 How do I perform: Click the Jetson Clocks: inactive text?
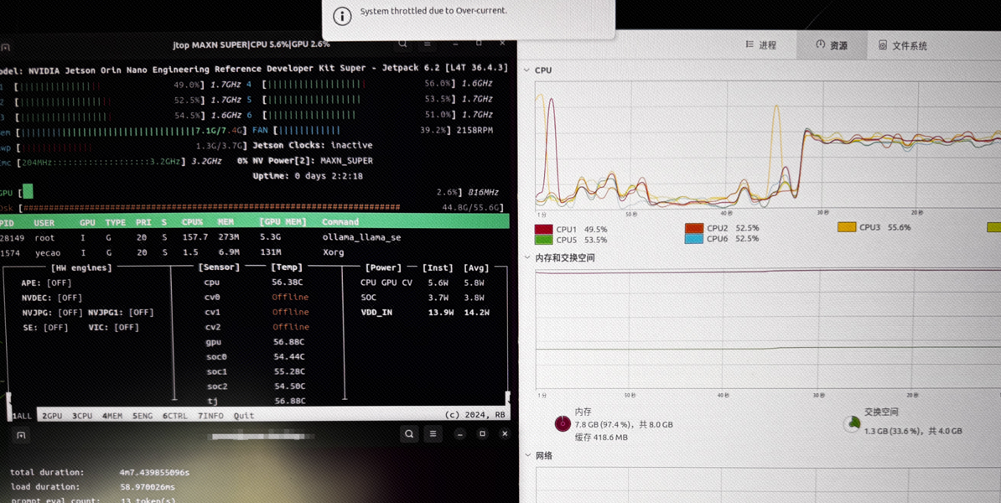click(312, 145)
